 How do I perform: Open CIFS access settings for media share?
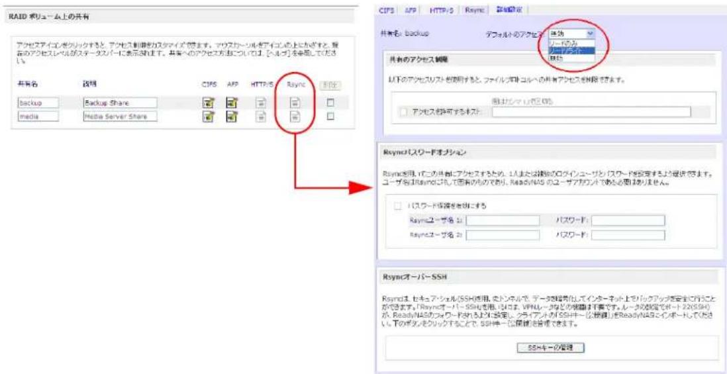click(207, 117)
